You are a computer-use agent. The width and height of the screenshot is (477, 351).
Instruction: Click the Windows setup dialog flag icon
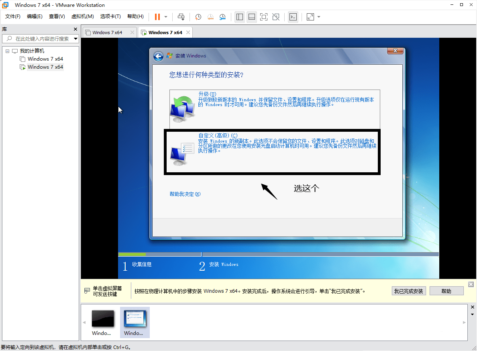click(169, 56)
